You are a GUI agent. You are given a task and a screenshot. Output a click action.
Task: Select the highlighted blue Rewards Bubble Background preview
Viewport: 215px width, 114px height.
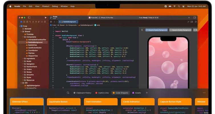point(157,30)
